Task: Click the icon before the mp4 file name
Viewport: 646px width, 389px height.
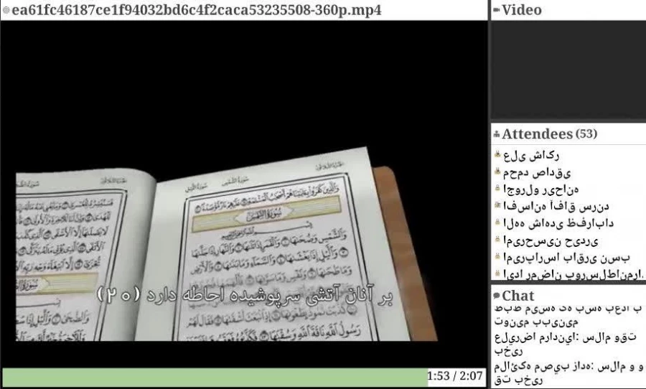Action: click(x=6, y=11)
